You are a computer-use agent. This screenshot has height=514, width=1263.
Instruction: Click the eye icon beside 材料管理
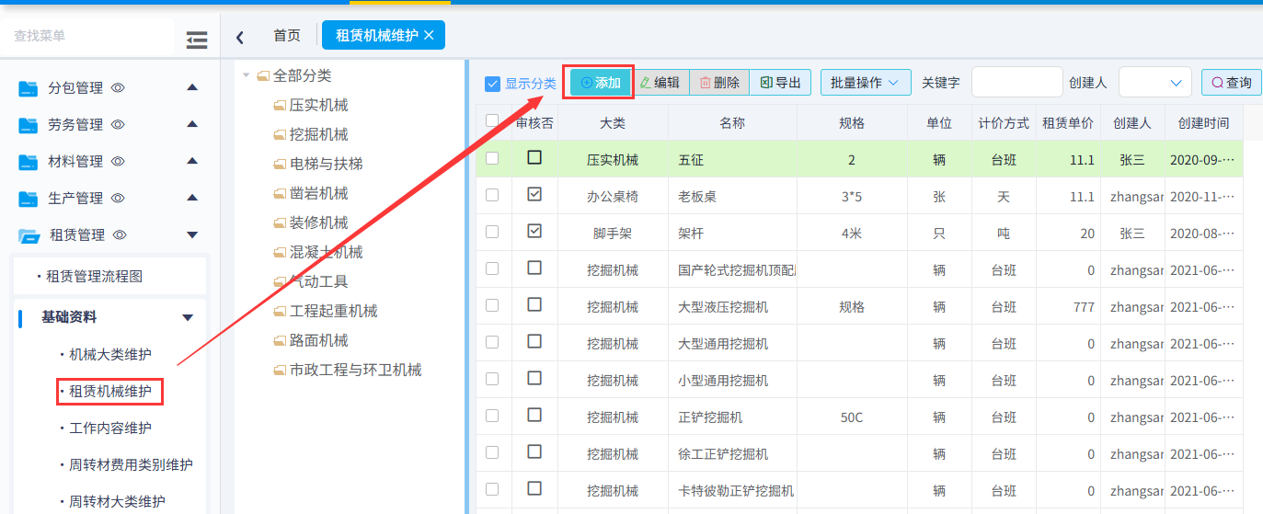coord(118,162)
